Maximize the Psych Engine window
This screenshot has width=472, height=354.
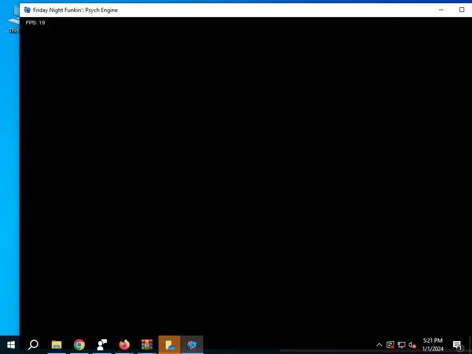click(x=462, y=10)
